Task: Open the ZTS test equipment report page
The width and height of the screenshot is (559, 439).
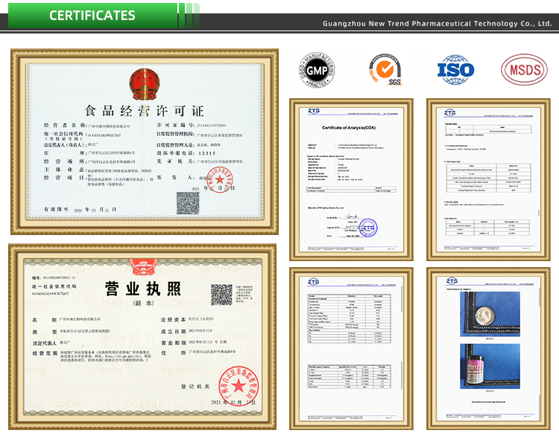Action: click(x=488, y=179)
